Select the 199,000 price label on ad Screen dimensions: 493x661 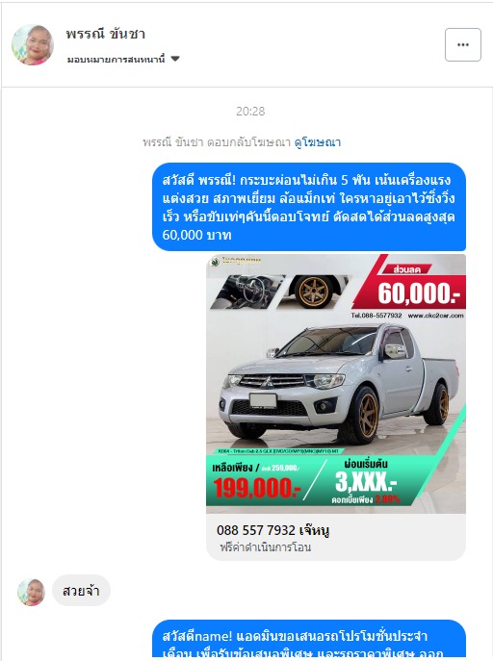tap(257, 488)
